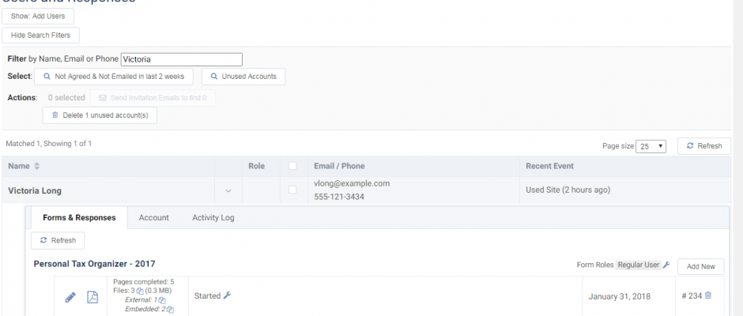This screenshot has width=743, height=316.
Task: Check the checkbox in Victoria Long's row
Action: (292, 190)
